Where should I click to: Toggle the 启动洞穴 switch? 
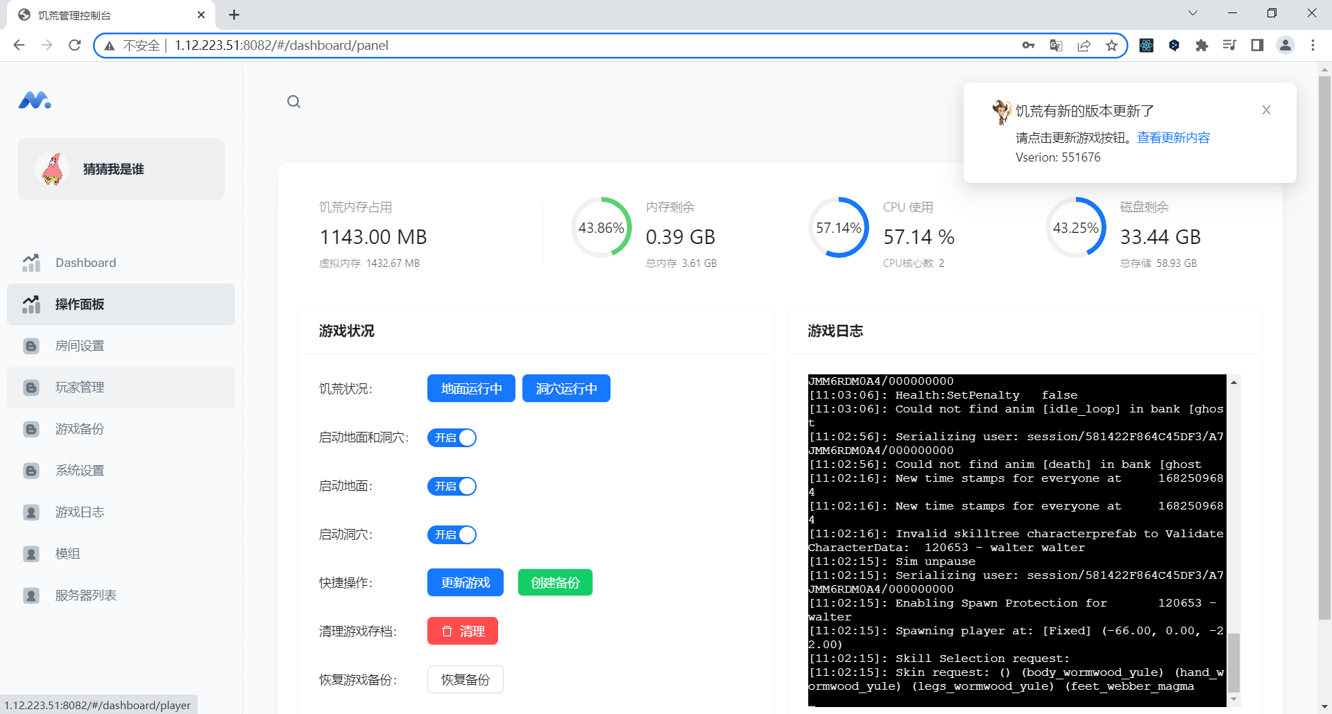(x=452, y=535)
